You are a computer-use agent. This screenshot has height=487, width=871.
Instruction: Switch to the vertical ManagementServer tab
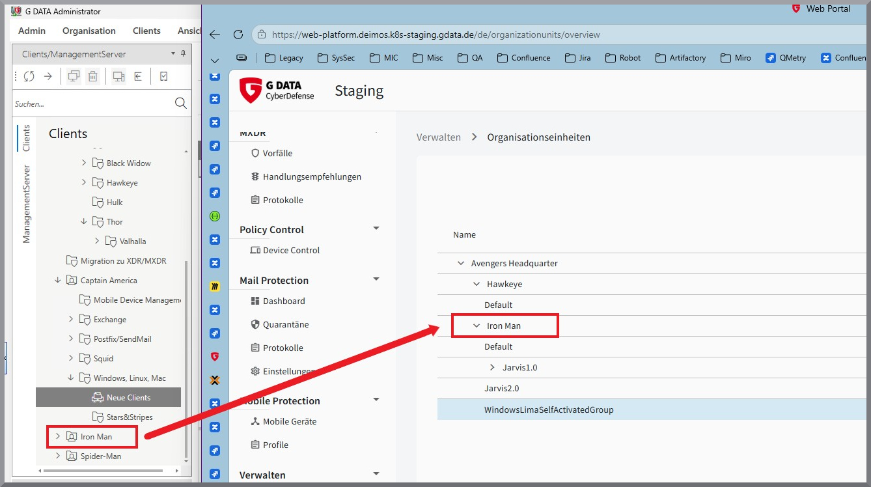point(27,204)
